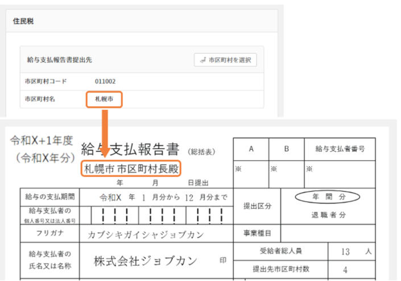
Task: Click the 提出先市区町村数 value 4
Action: click(345, 270)
